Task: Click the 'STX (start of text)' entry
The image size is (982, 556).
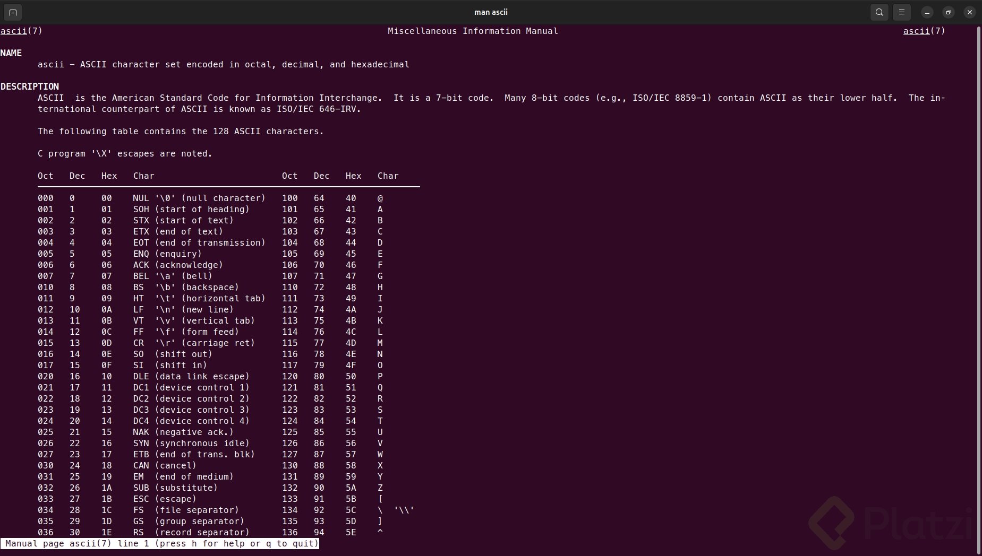Action: [183, 221]
